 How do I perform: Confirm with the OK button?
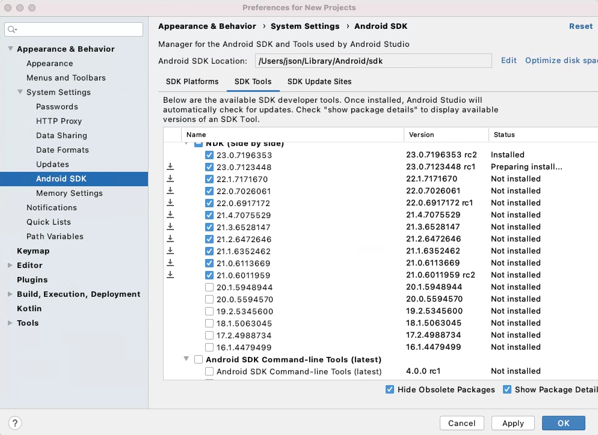[x=563, y=423]
